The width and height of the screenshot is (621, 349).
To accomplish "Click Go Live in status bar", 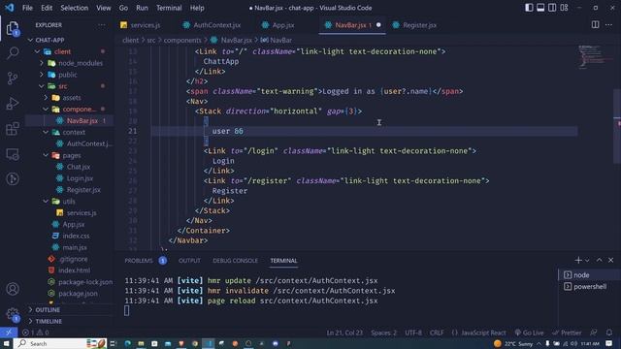I will 529,333.
